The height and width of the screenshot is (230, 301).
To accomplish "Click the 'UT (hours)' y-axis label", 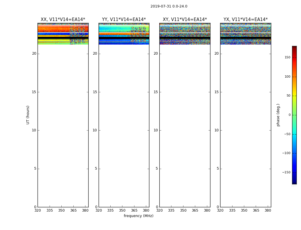I will [x=28, y=115].
